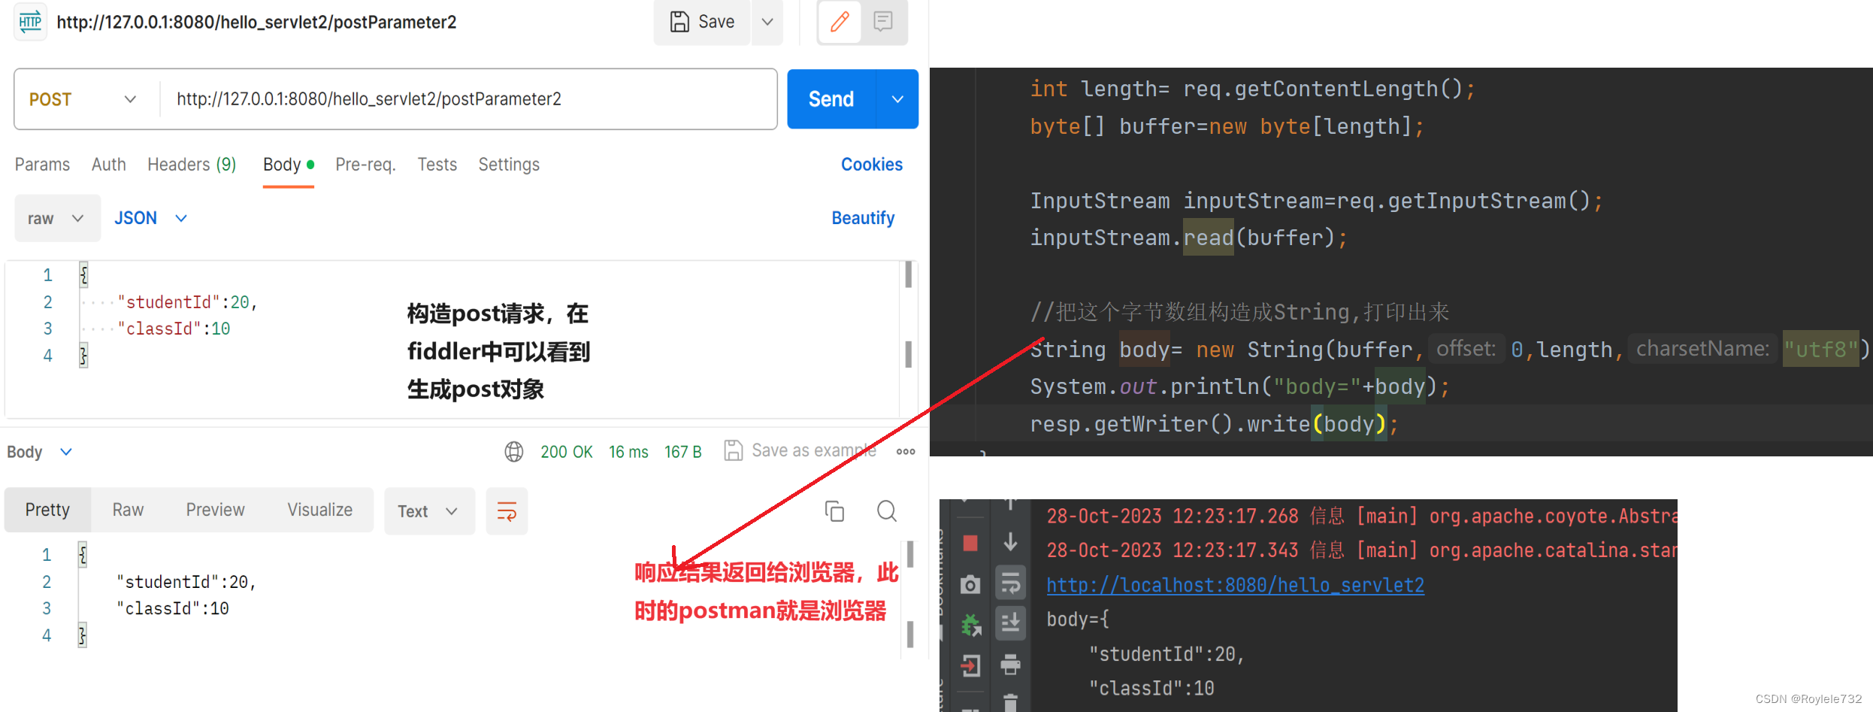Click inside the request URL input field

point(451,98)
